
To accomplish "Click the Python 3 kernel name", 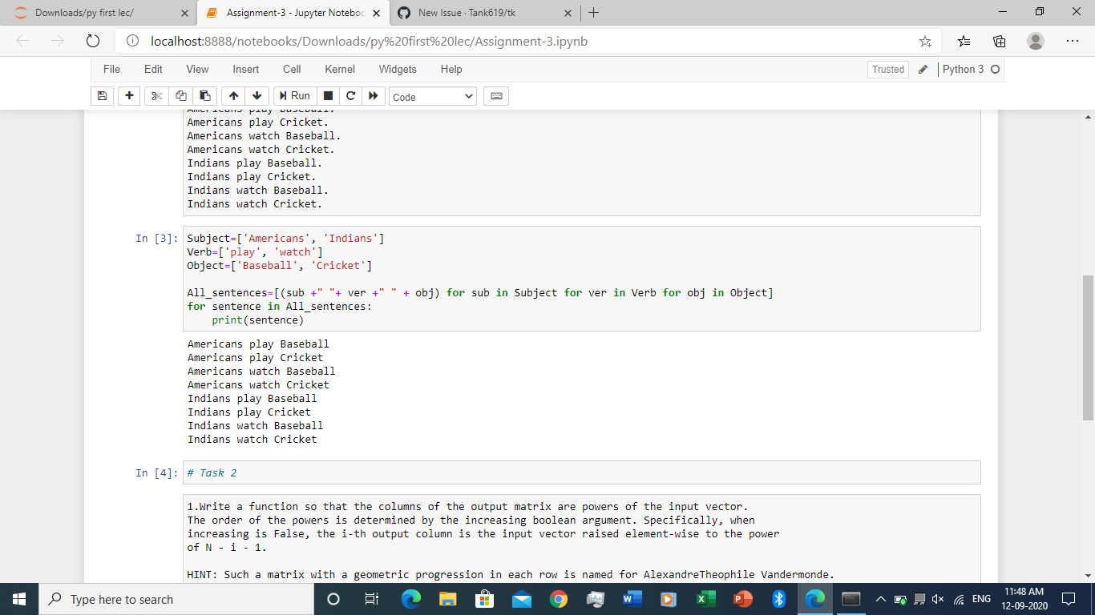I will pyautogui.click(x=963, y=70).
